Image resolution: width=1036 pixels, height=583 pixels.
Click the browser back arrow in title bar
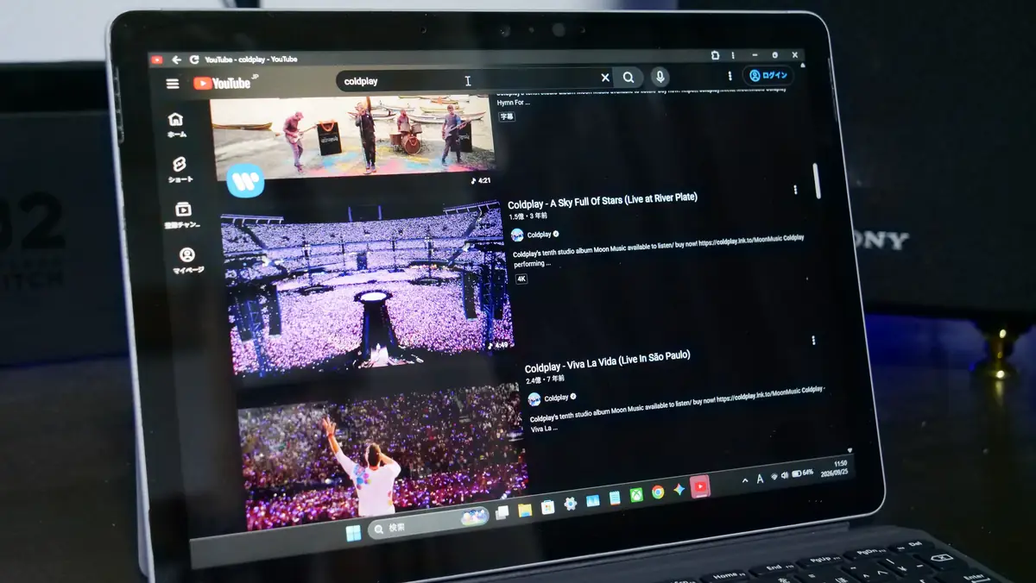[x=176, y=60]
